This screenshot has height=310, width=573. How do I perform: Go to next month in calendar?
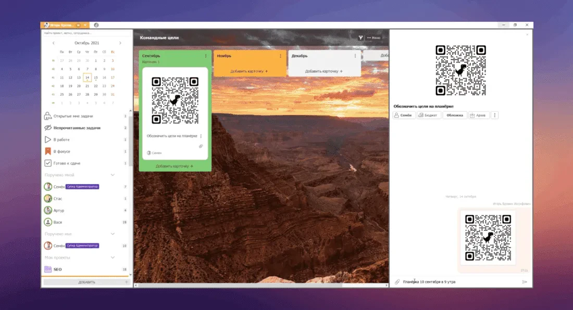point(120,43)
